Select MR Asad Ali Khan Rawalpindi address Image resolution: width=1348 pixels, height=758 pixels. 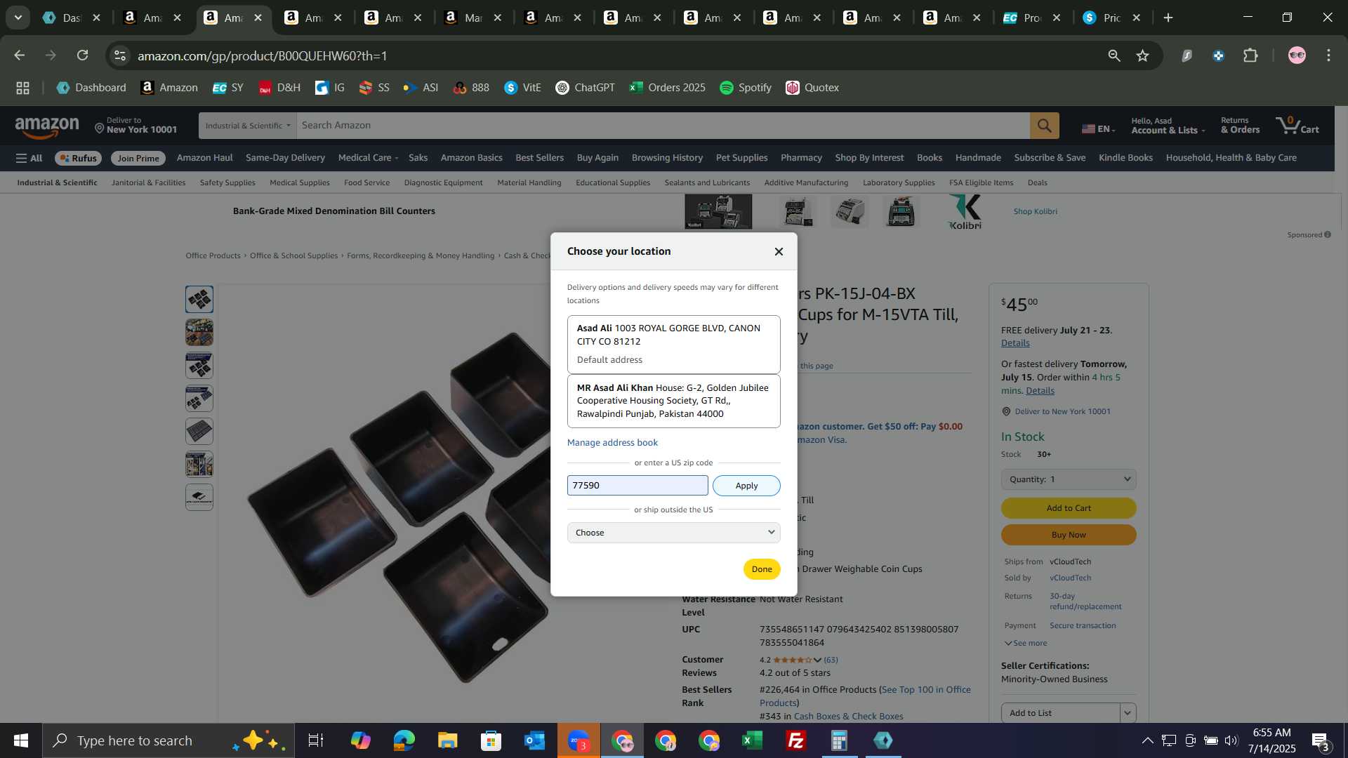click(673, 401)
